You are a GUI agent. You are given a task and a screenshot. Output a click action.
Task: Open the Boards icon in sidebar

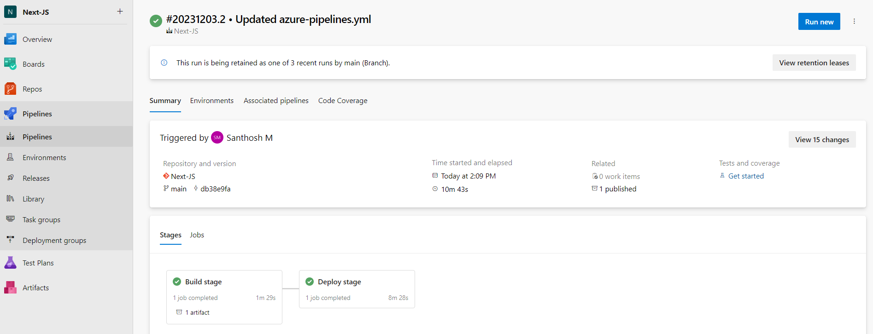pos(10,64)
